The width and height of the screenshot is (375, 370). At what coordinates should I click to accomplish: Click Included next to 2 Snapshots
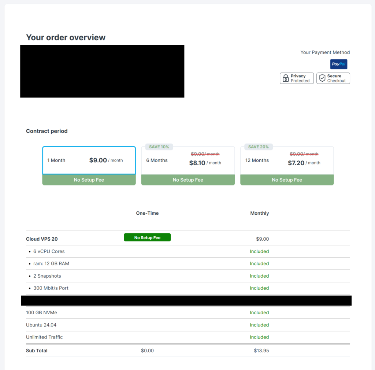tap(259, 276)
